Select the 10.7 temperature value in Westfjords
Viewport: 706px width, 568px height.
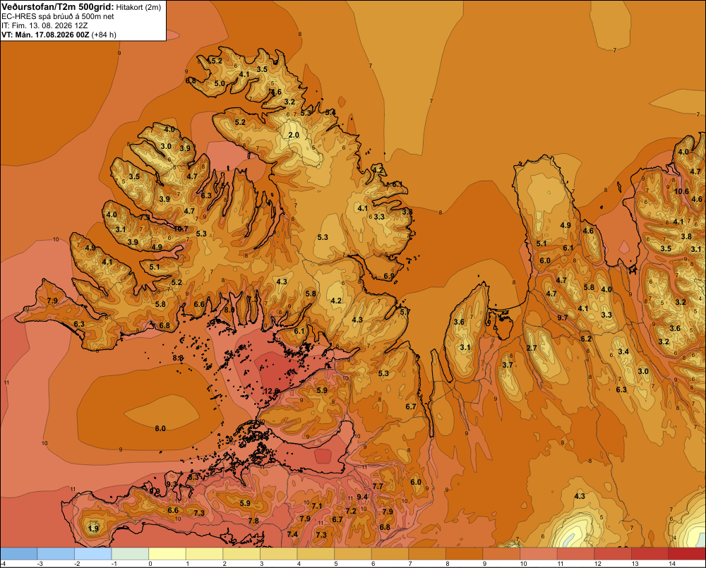click(x=181, y=229)
